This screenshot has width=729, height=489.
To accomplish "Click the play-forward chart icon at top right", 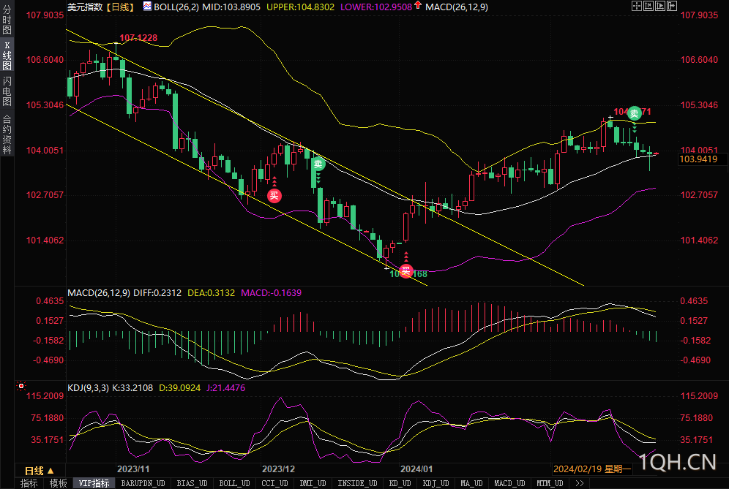I will point(660,6).
